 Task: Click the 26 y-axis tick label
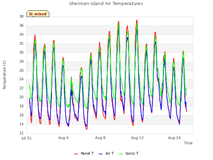(21, 70)
